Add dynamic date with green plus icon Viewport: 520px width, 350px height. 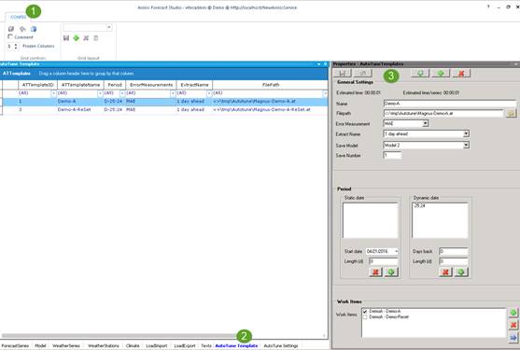pyautogui.click(x=461, y=273)
